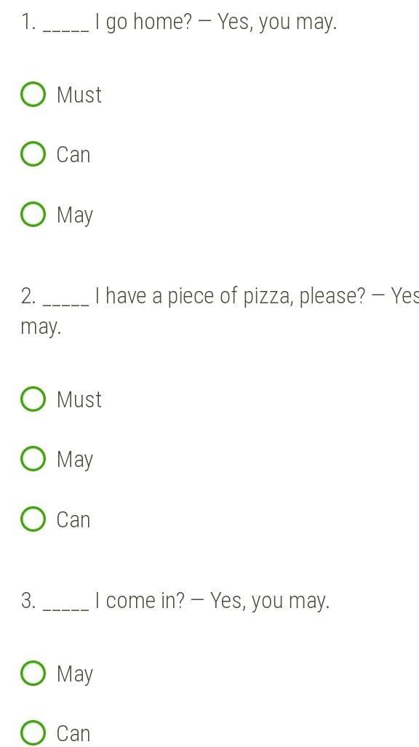Click the 'May' label under question 1

click(75, 216)
